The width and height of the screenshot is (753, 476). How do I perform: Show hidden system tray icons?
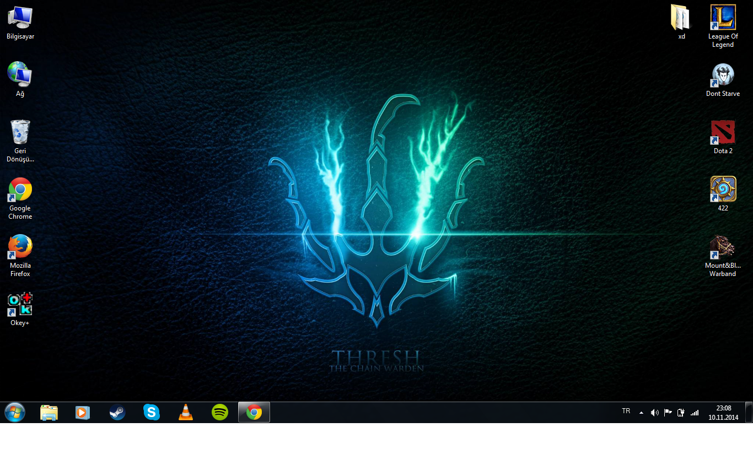click(641, 412)
